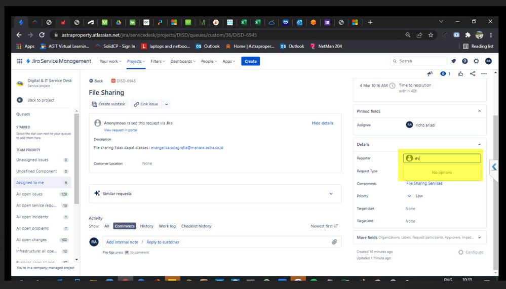Click the Back button above issue title

tap(96, 81)
